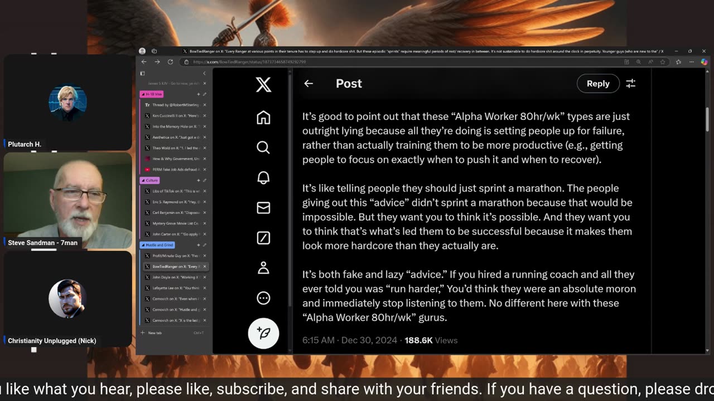The width and height of the screenshot is (714, 401).
Task: Close the Carl Benjamin tab
Action: tap(205, 213)
